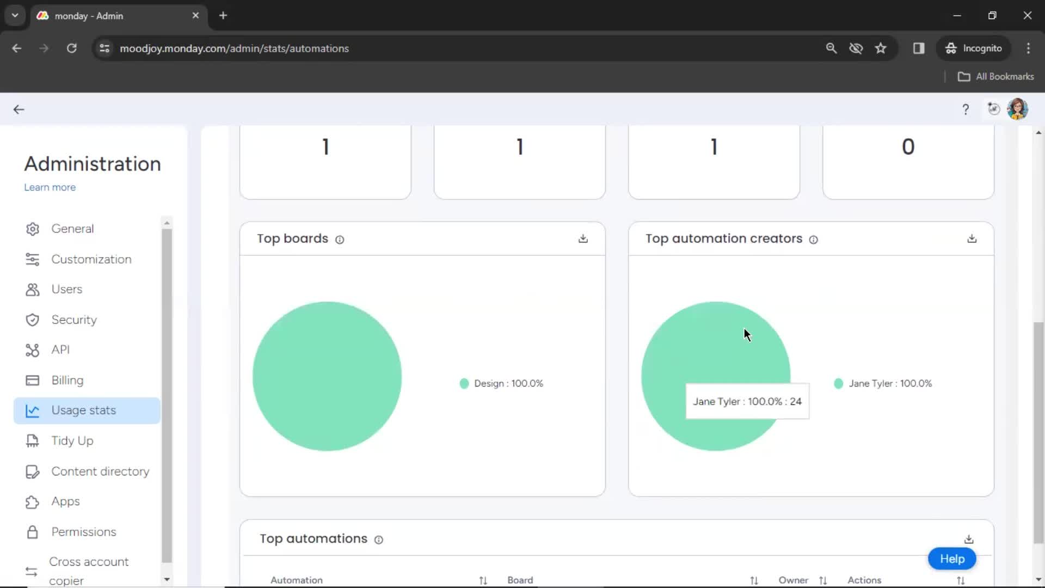
Task: Download the Top boards chart
Action: (583, 237)
